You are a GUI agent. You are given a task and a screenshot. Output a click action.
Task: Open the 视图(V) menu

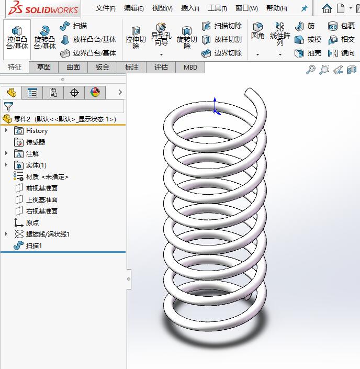[x=162, y=8]
